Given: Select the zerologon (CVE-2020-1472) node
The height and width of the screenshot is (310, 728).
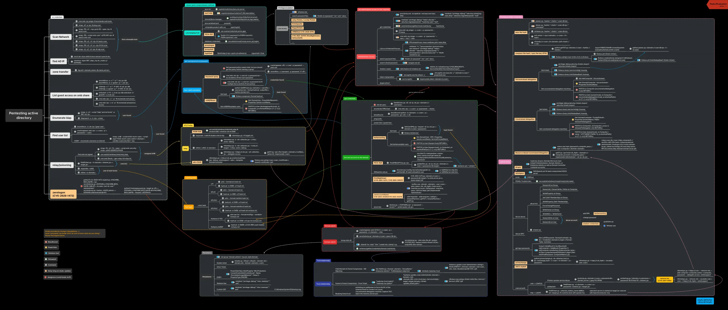Looking at the screenshot, I should click(63, 194).
